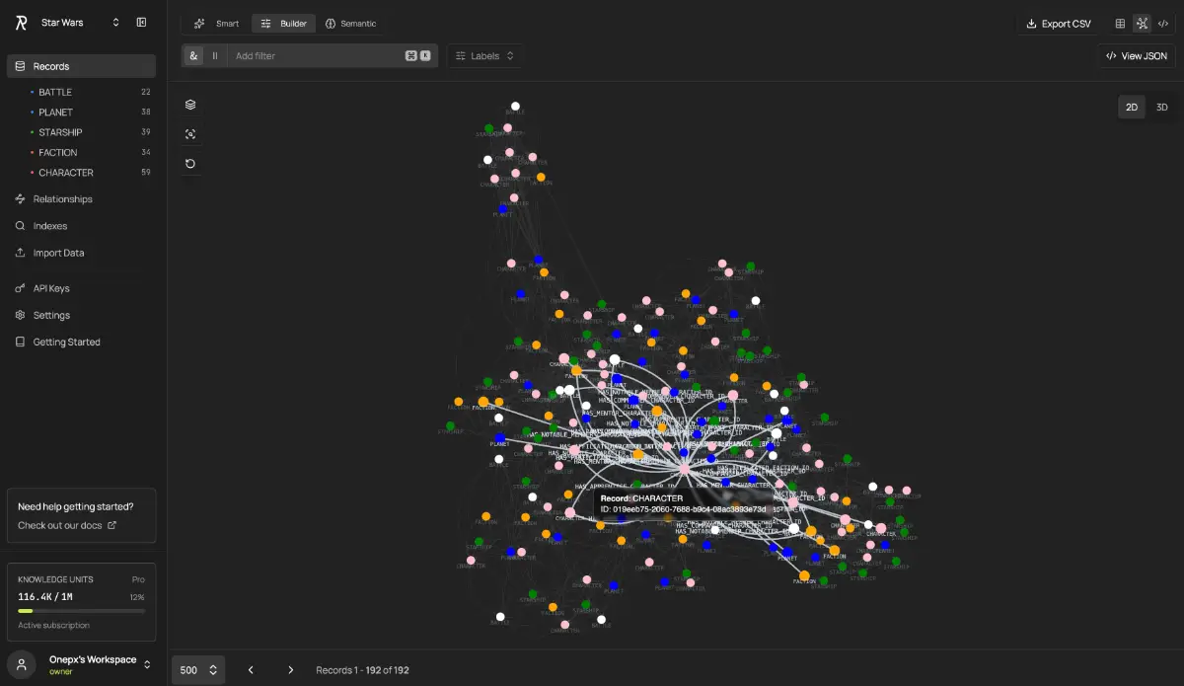
Task: Click the 'Records 1 - 192 of 192' text
Action: (x=362, y=670)
